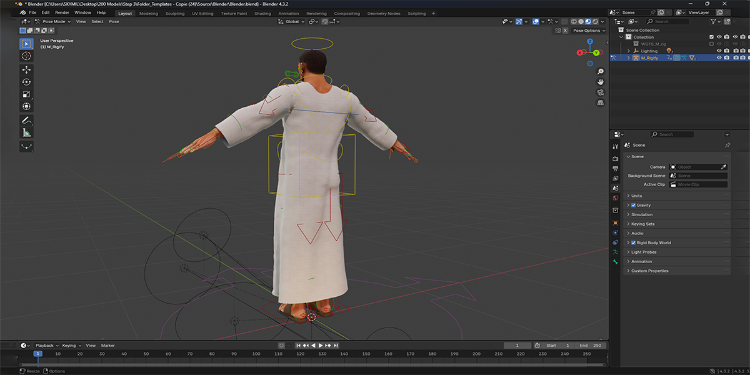Expand the Keying Sets panel

pos(677,224)
